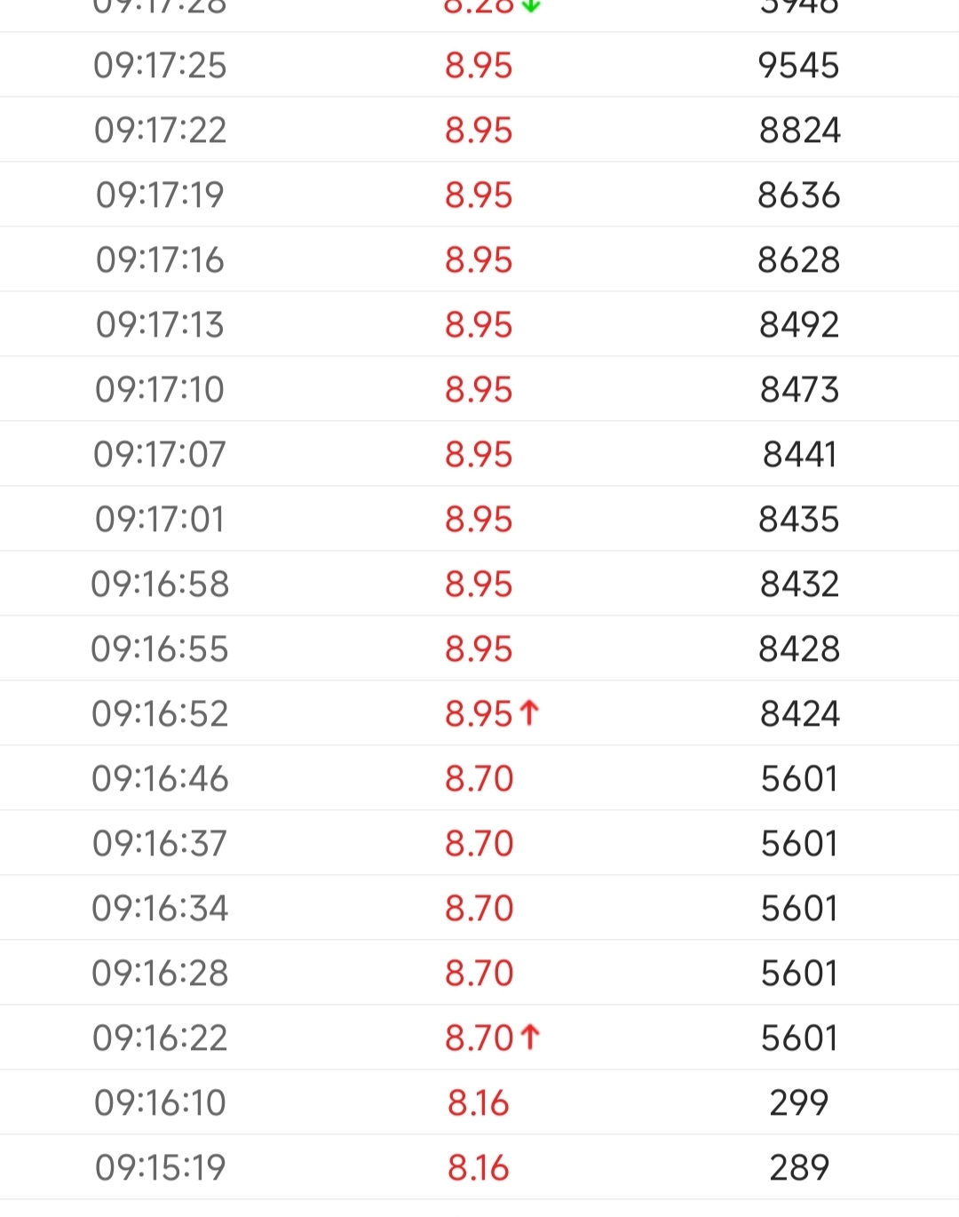
Task: Click the 5601 volume at 09:16:34
Action: [798, 909]
